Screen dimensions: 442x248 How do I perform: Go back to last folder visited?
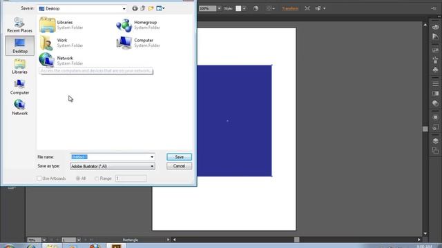tap(135, 8)
